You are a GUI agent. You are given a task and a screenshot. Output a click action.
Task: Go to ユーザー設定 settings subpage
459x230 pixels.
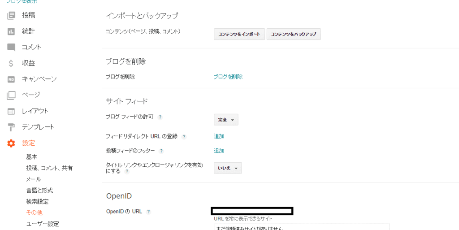click(x=43, y=224)
